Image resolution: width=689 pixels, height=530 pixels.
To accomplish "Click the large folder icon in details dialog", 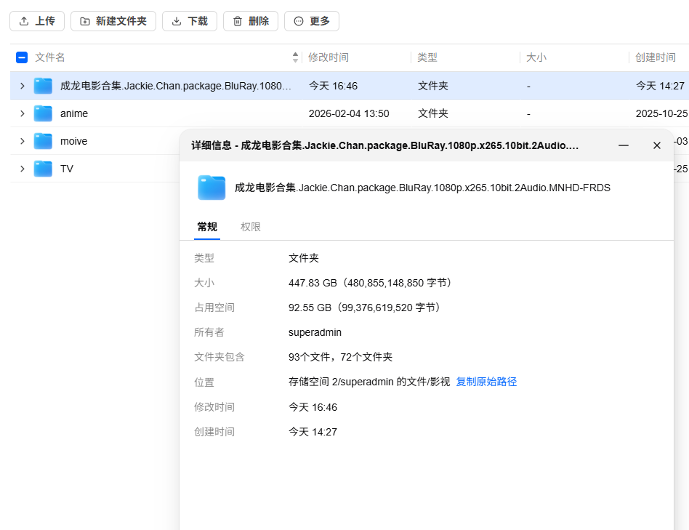I will pyautogui.click(x=211, y=188).
